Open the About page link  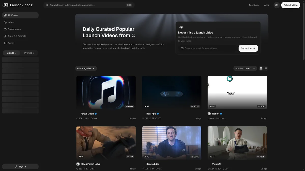tap(267, 5)
